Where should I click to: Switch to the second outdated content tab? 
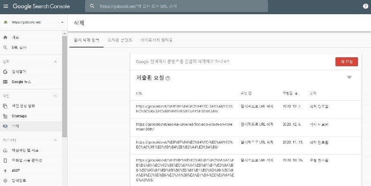click(120, 40)
